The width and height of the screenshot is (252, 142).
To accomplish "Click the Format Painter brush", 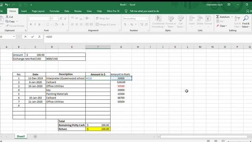I will coord(7,26).
